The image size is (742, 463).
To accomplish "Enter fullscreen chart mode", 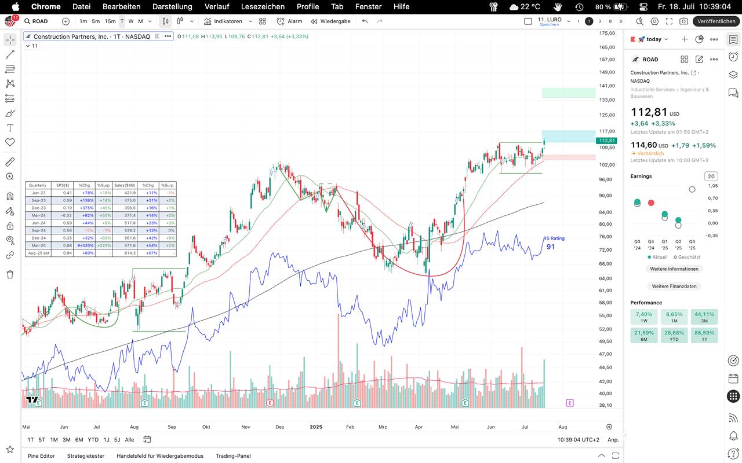I will (669, 21).
